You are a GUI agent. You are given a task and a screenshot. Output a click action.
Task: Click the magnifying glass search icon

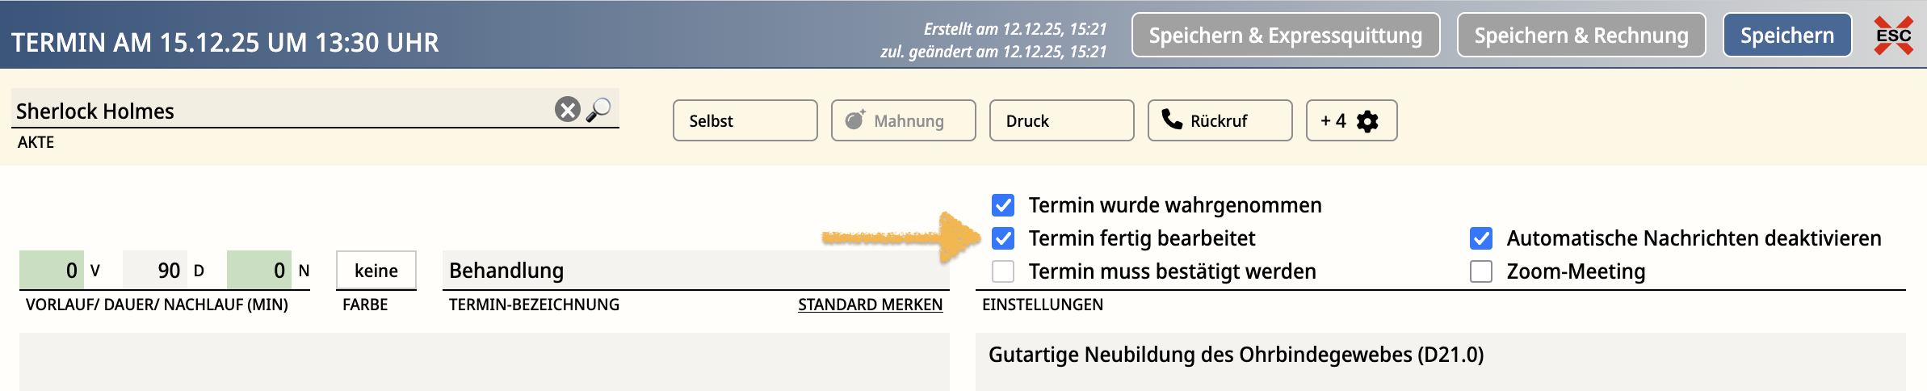coord(598,109)
